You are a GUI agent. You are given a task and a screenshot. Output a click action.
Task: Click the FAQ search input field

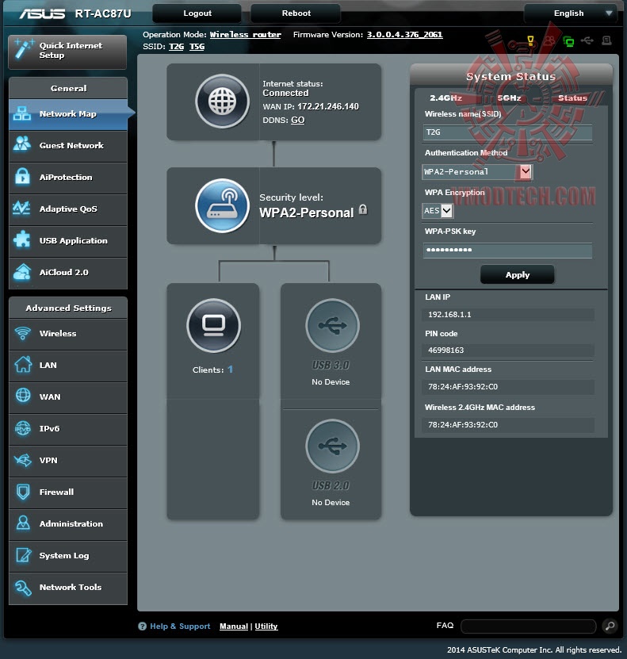coord(528,626)
